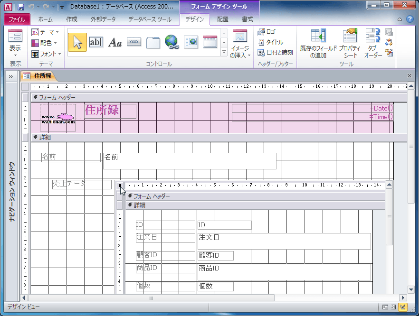Open Access Help
The height and width of the screenshot is (316, 419).
point(409,19)
